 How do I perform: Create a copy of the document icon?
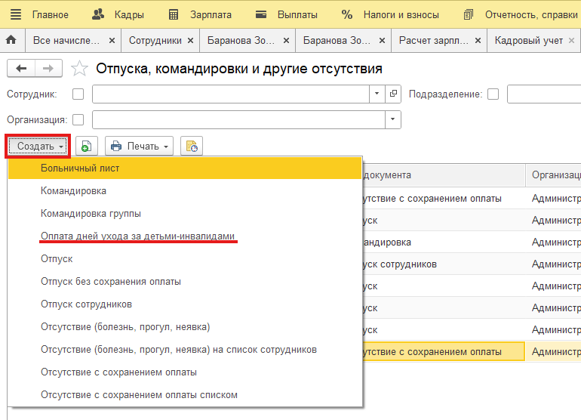tap(86, 147)
